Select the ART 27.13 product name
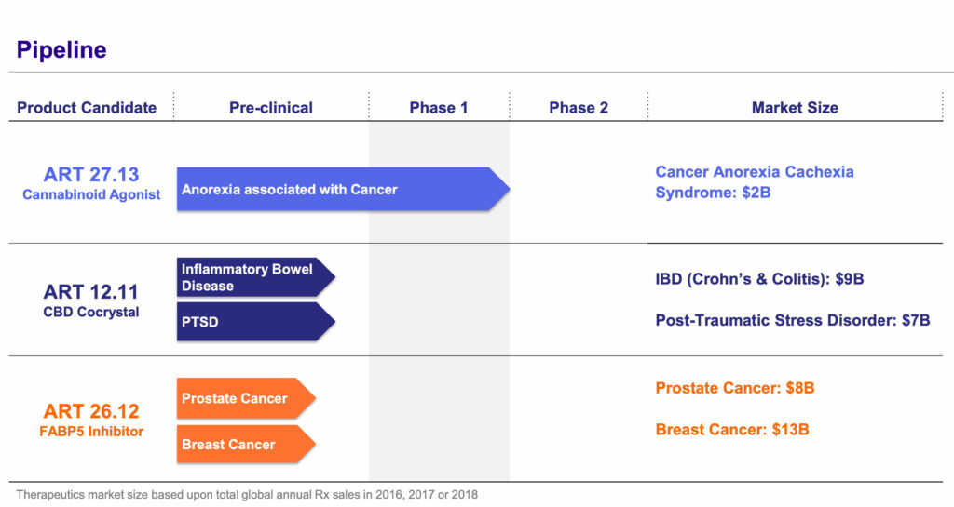This screenshot has width=954, height=507. [91, 175]
